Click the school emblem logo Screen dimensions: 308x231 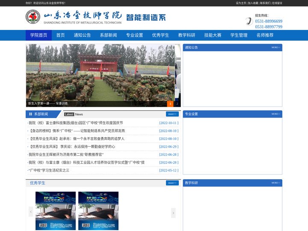tap(33, 17)
